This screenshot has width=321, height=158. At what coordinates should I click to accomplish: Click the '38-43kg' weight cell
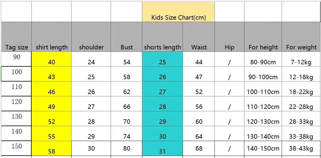(x=301, y=148)
